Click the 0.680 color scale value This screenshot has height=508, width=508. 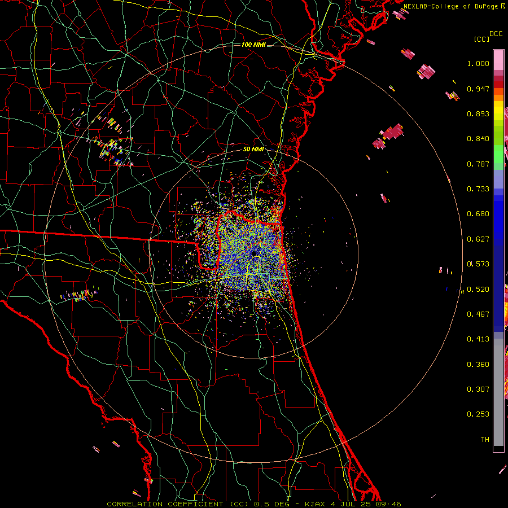[x=478, y=214]
